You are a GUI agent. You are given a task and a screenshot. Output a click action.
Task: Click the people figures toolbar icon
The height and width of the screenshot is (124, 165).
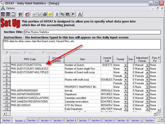point(20,14)
